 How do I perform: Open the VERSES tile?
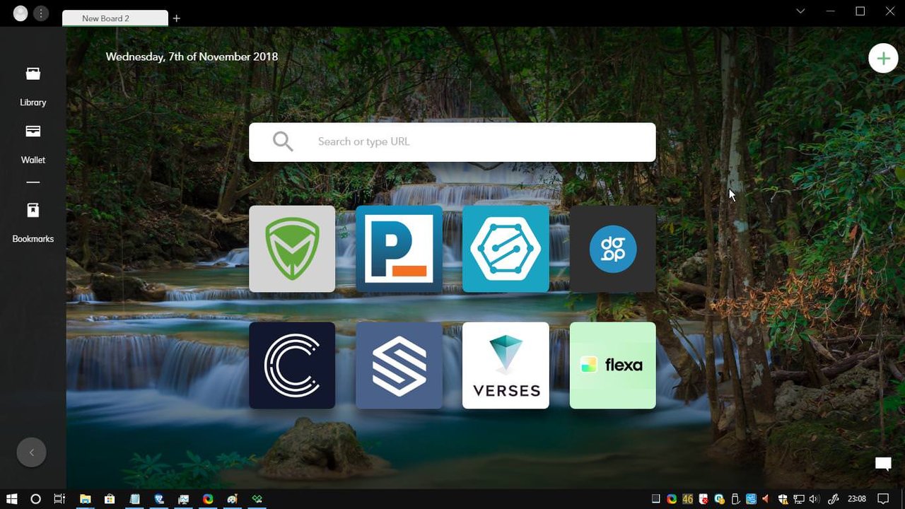coord(506,365)
